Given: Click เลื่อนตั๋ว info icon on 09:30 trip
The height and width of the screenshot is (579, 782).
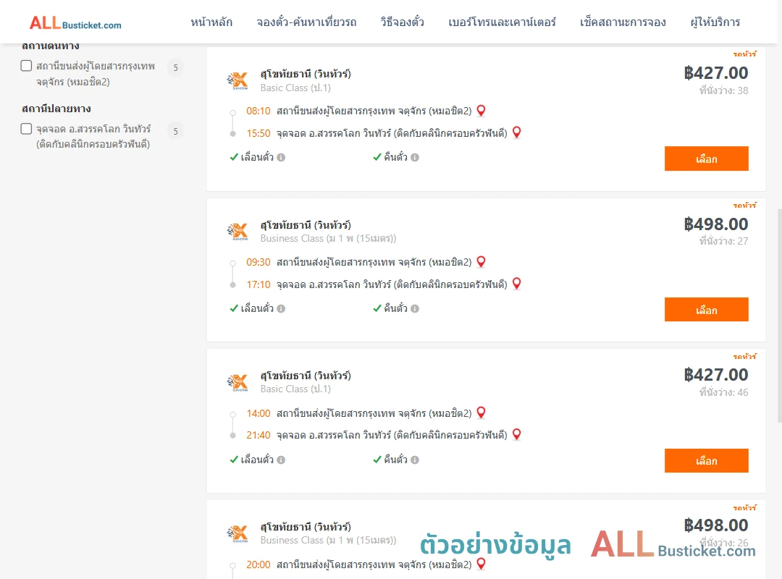Looking at the screenshot, I should 281,309.
